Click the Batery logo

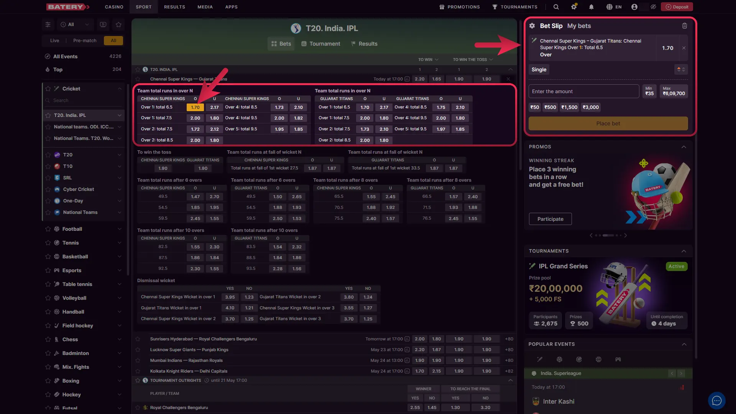(x=68, y=7)
